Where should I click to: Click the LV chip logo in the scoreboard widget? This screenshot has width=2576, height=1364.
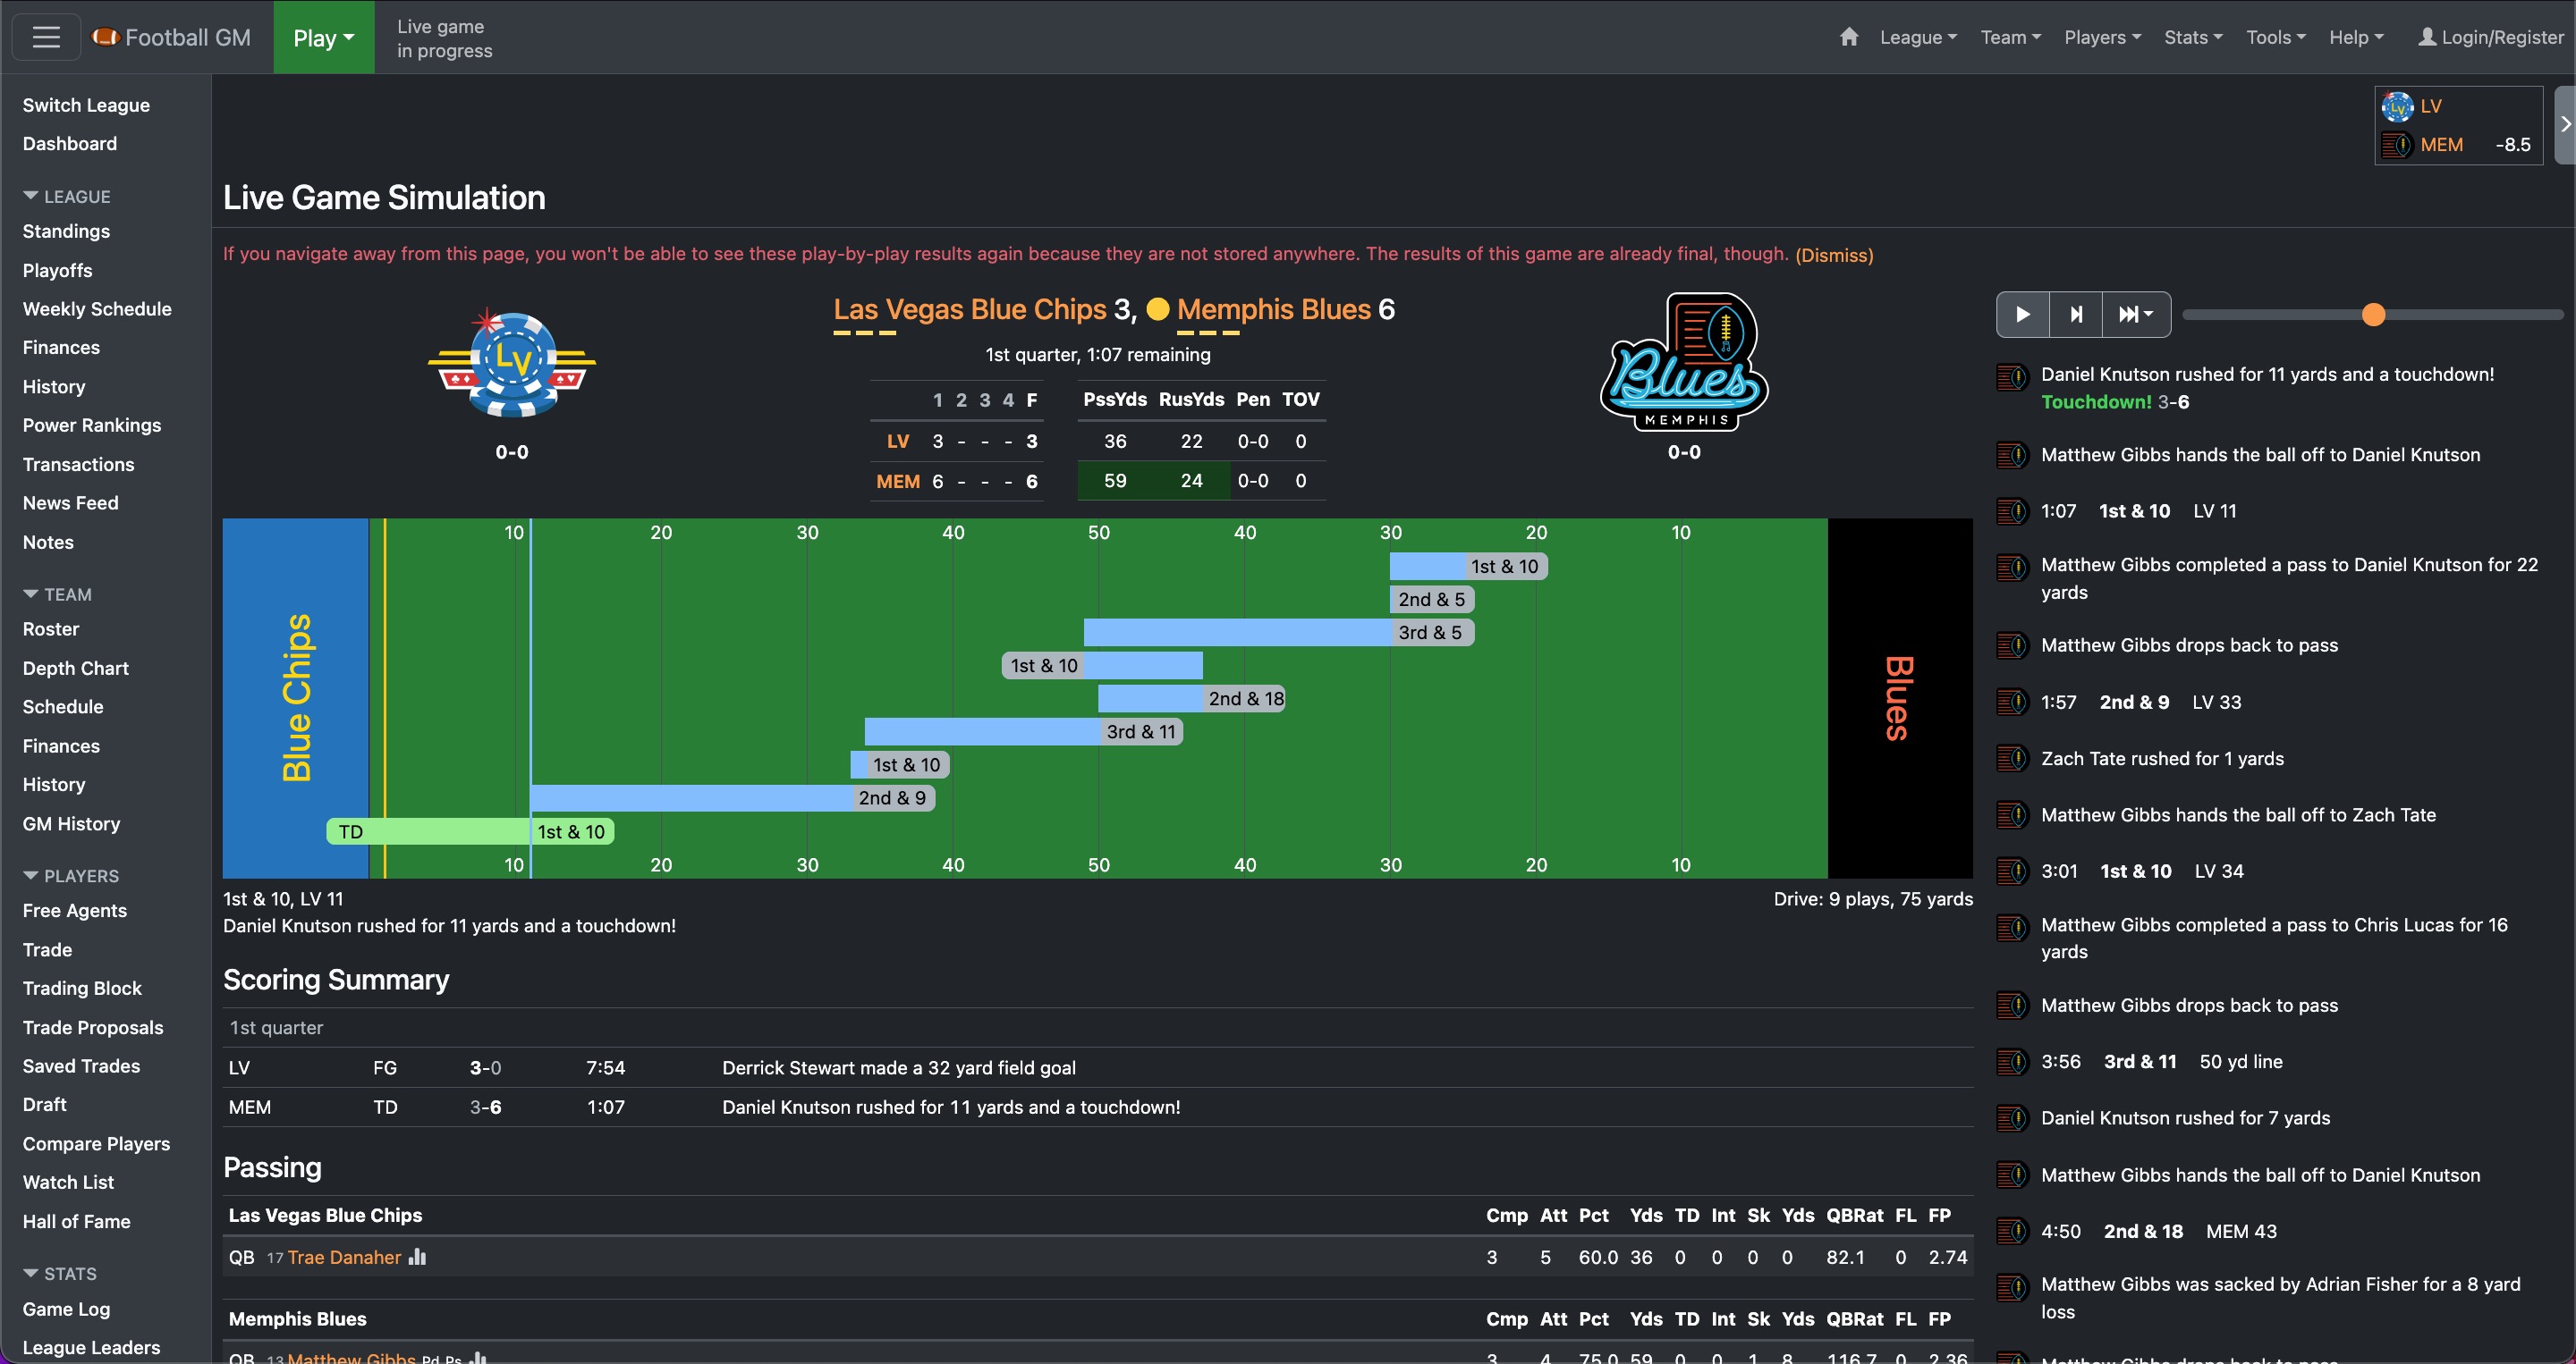pos(2399,106)
